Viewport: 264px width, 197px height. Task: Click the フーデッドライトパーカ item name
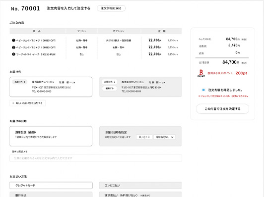point(36,54)
